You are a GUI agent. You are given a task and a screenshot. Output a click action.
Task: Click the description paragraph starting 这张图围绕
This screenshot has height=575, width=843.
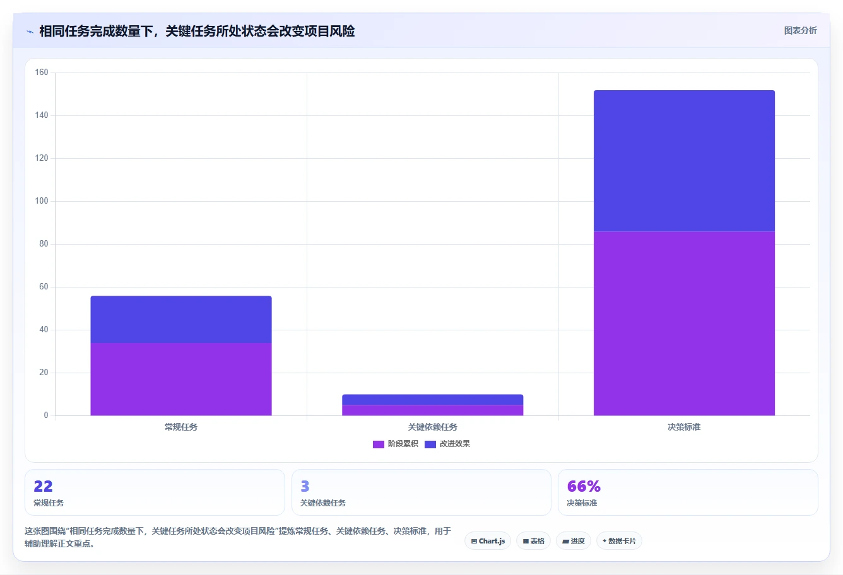point(238,537)
